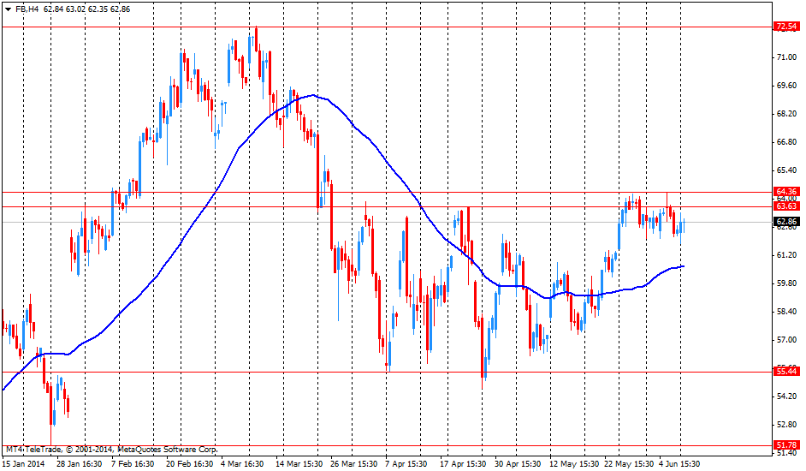Image resolution: width=806 pixels, height=471 pixels.
Task: Click the 30 Apr 15:30 time label
Action: click(x=518, y=464)
